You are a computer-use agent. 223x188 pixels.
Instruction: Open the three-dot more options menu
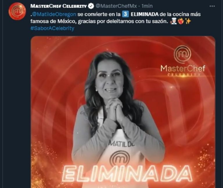[x=212, y=6]
